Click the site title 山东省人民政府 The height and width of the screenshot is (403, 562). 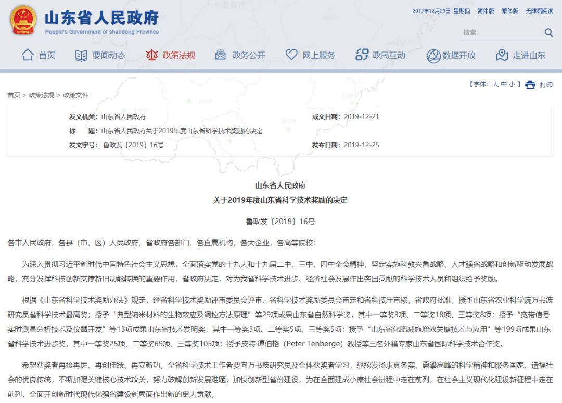102,18
